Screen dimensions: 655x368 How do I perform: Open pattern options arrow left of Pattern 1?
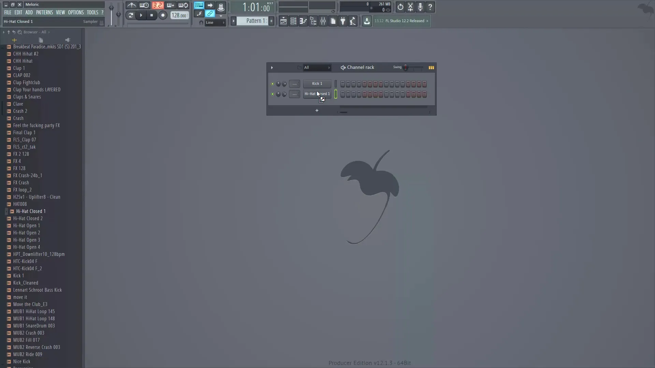[x=234, y=21]
